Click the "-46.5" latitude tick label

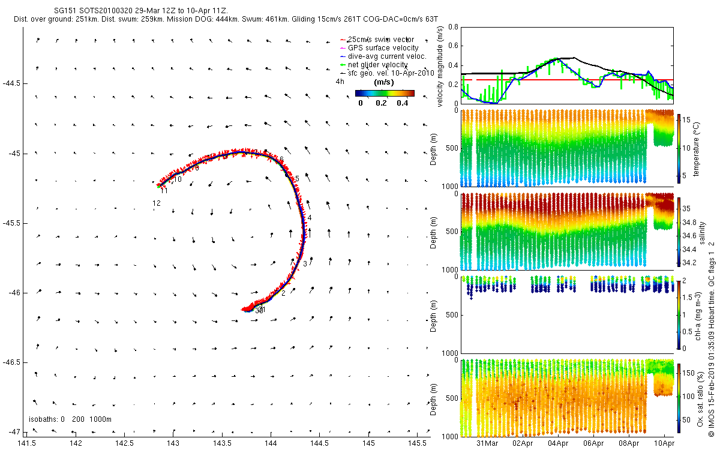pos(11,362)
